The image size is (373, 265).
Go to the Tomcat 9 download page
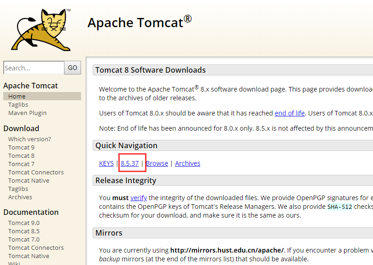(x=21, y=147)
